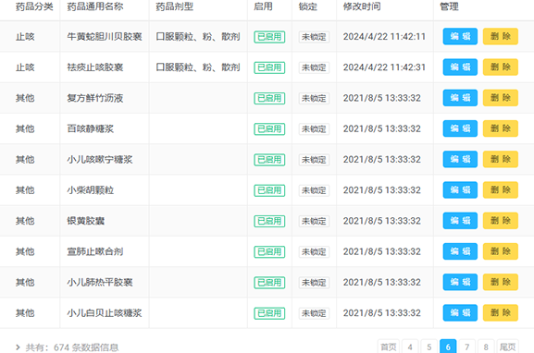Toggle 已启用 status for 祛痰止咳胶囊
This screenshot has height=353, width=534.
coord(269,67)
